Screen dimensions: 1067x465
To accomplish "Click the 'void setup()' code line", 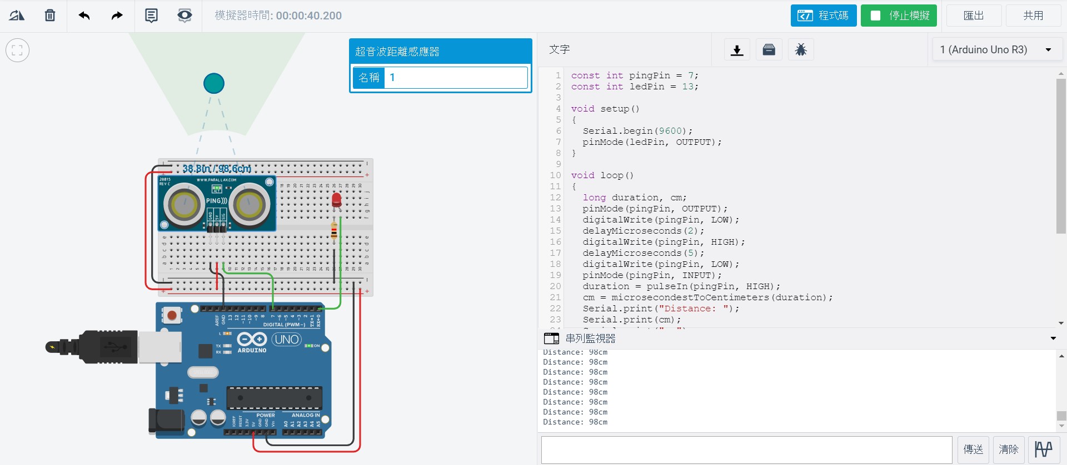I will [605, 109].
